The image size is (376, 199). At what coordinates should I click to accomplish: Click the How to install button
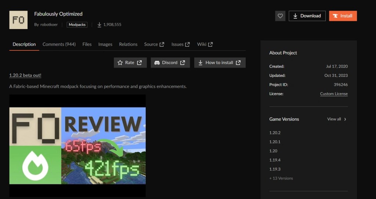click(x=220, y=63)
